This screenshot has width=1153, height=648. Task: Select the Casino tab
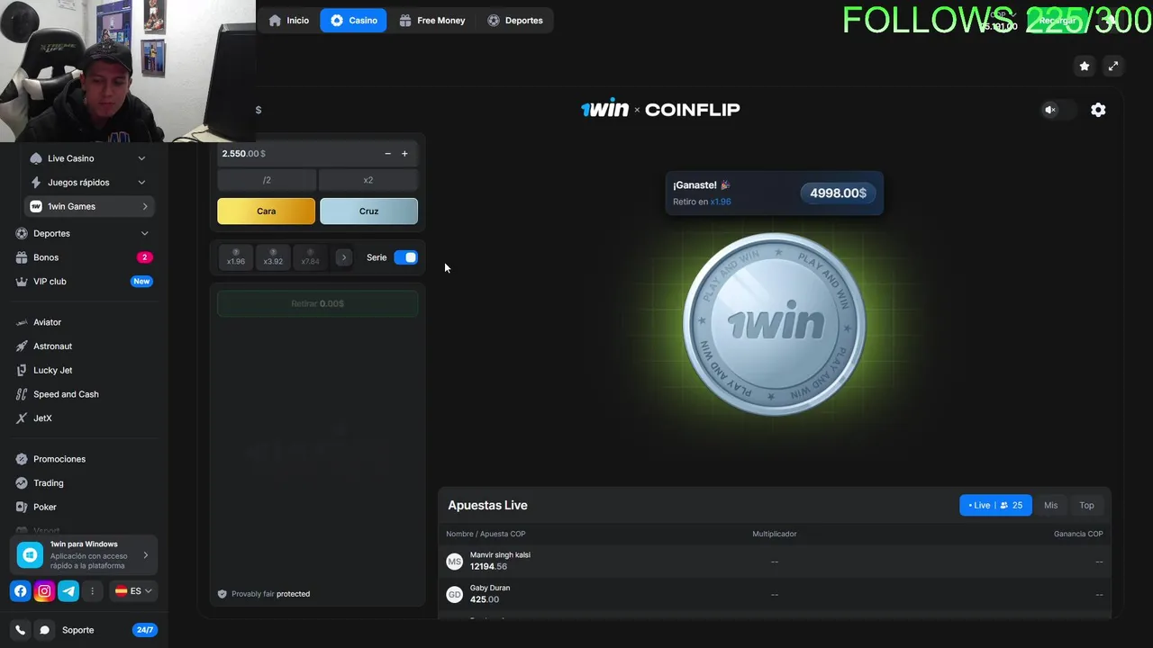point(353,20)
